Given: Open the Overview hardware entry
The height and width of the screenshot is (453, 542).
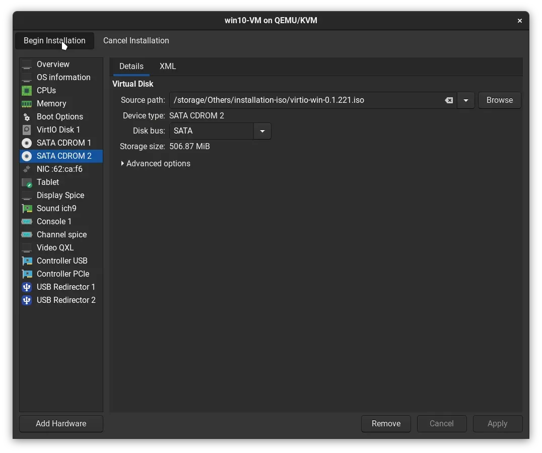Looking at the screenshot, I should (61, 64).
